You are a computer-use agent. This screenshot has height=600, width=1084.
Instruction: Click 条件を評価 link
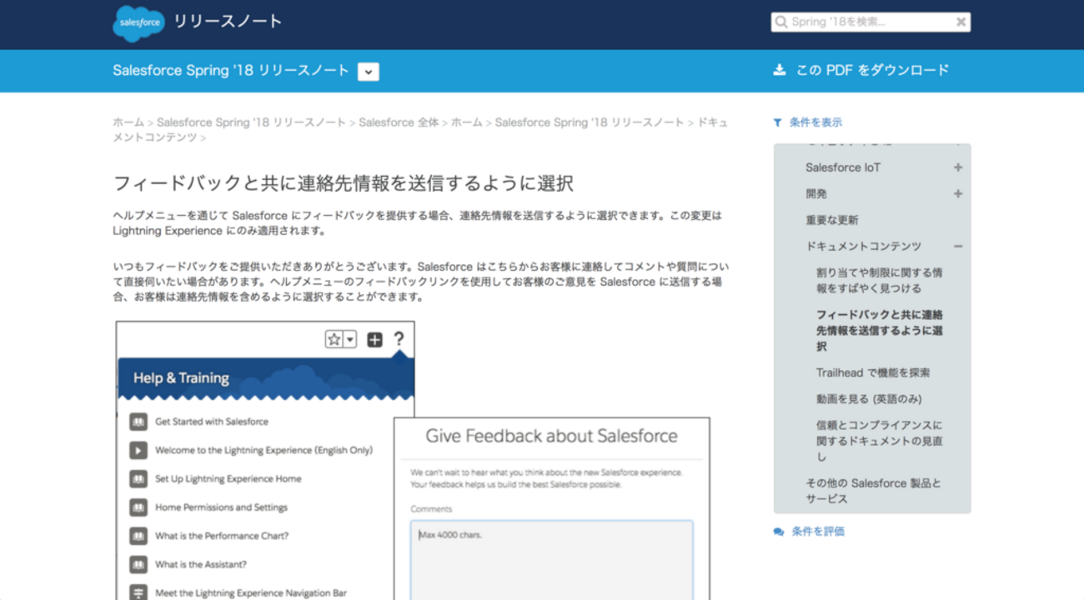pyautogui.click(x=818, y=531)
